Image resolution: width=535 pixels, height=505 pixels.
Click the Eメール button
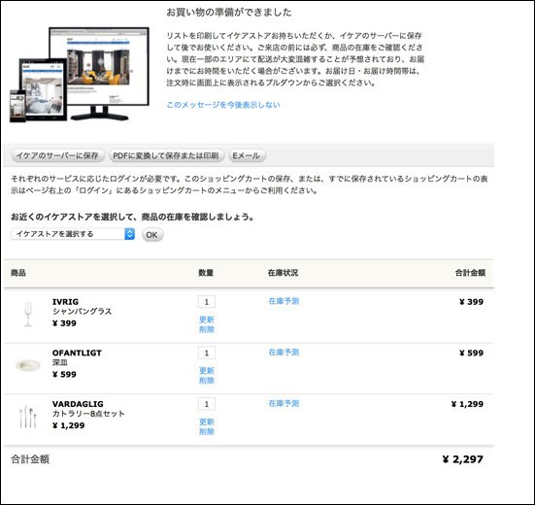(x=246, y=155)
